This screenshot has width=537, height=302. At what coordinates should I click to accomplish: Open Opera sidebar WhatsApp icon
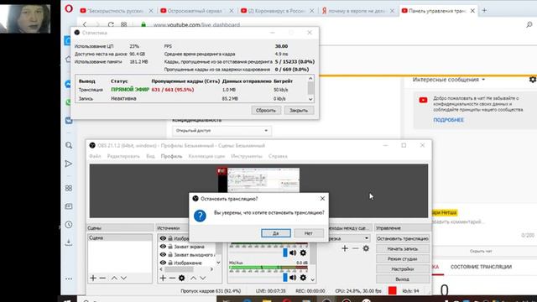68,102
